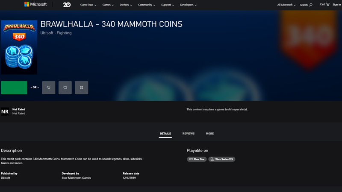This screenshot has height=192, width=342.
Task: Switch to the Reviews tab
Action: click(x=189, y=134)
